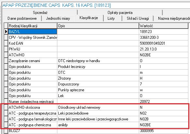This screenshot has height=134, width=190.
Task: Switch to Skład i Uwagi tab
Action: click(138, 18)
